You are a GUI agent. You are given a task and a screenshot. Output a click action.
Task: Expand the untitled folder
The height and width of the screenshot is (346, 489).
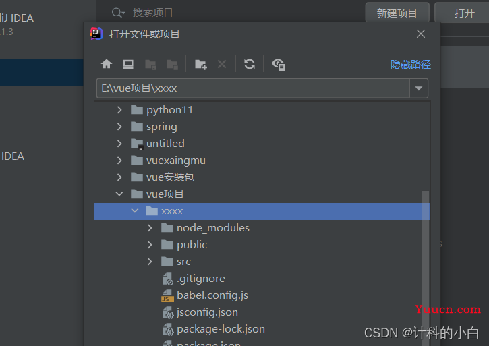(119, 144)
